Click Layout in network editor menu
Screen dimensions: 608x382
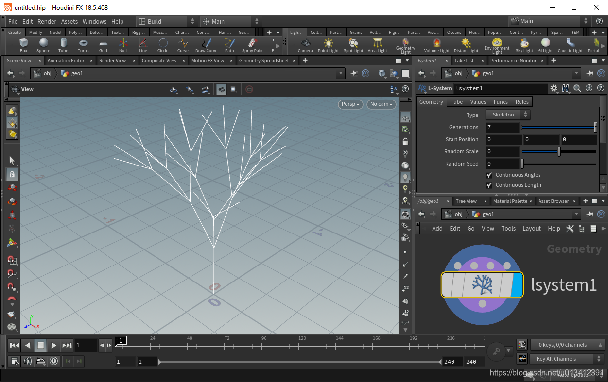(x=532, y=228)
